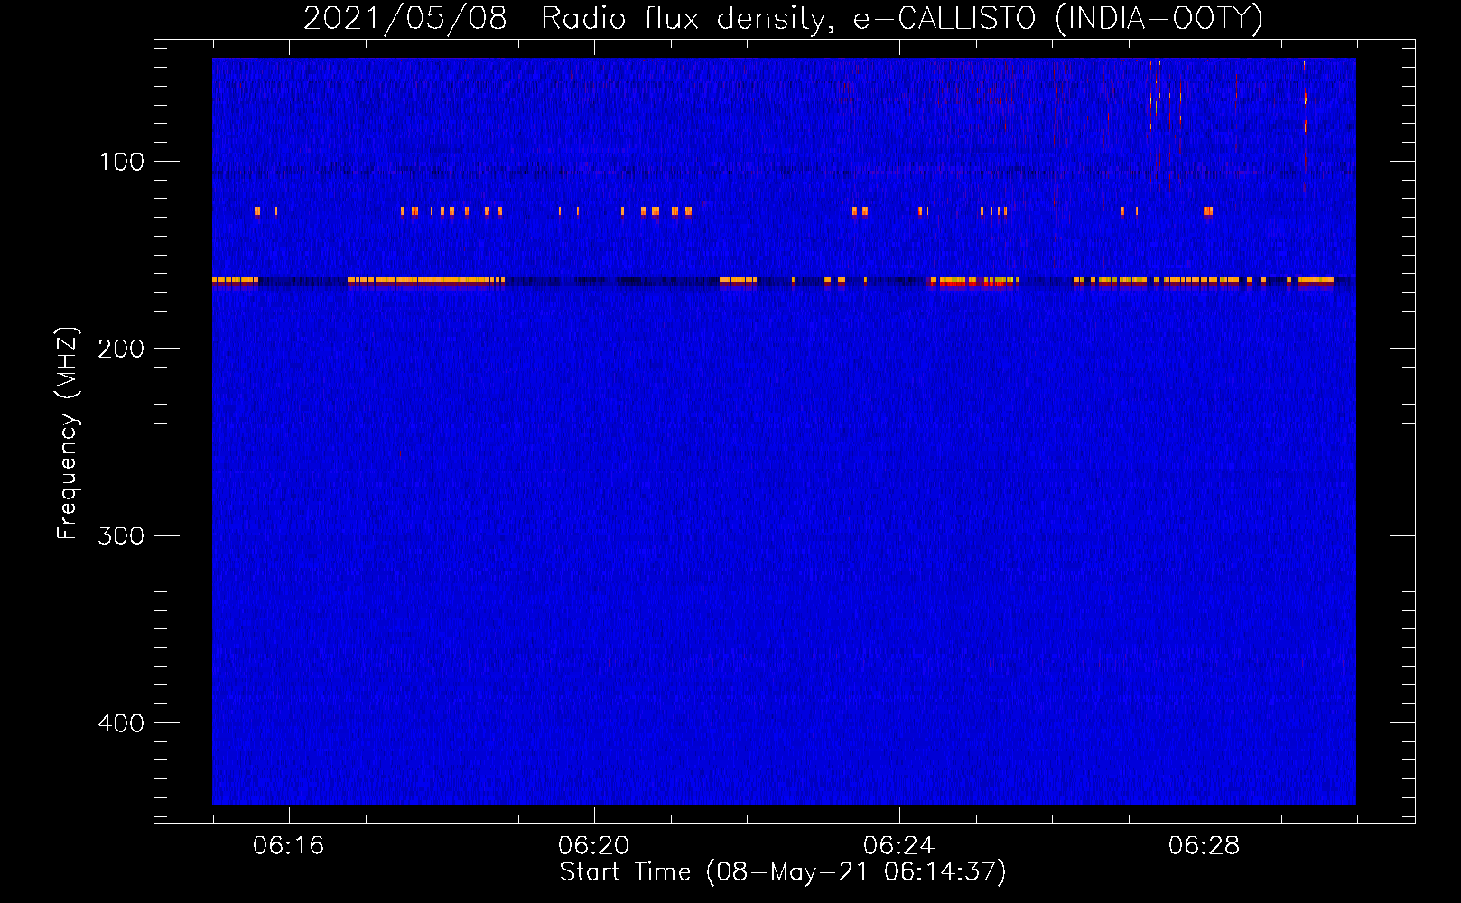This screenshot has height=903, width=1461.
Task: Click the 'Start Time (08-May-21 06:14:37)' label
Action: [x=783, y=872]
